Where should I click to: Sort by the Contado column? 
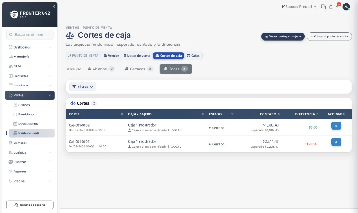coord(279,114)
